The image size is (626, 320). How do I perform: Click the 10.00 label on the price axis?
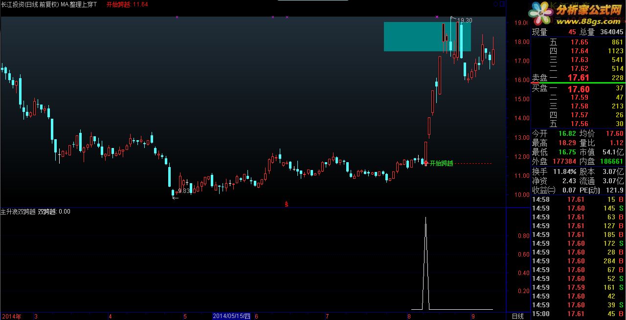point(521,194)
